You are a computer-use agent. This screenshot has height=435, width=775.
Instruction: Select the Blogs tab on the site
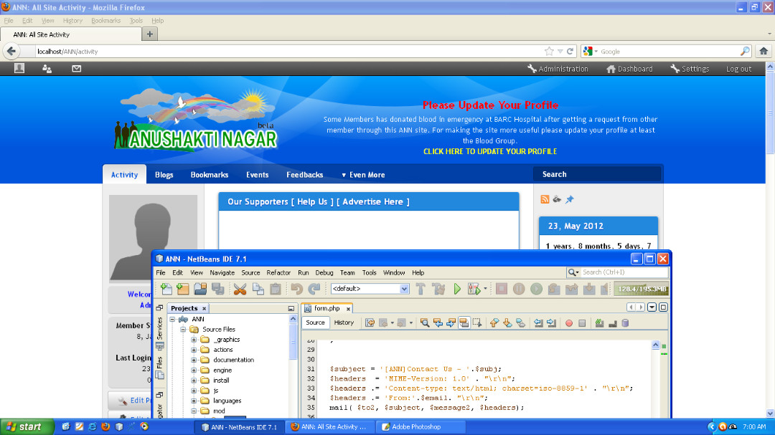coord(164,175)
